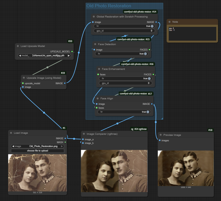This screenshot has height=201, width=221.
Task: Collapse the Face Enhancement node using its dot
Action: coord(99,69)
